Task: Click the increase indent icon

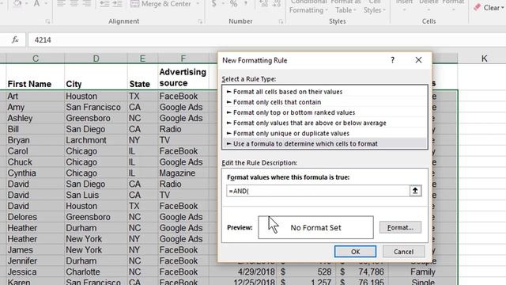Action: coord(117,3)
